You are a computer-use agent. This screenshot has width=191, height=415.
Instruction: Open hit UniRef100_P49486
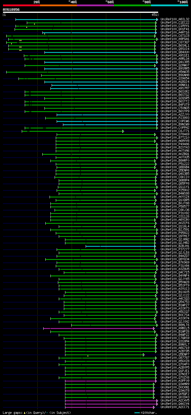pyautogui.click(x=175, y=144)
